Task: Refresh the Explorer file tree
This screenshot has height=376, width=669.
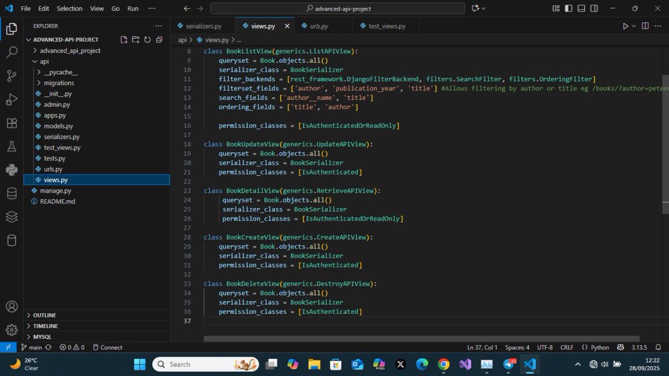Action: click(147, 40)
